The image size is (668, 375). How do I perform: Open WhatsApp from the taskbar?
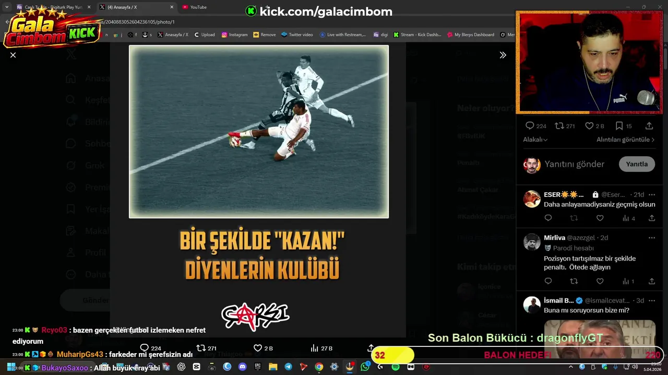[x=365, y=367]
